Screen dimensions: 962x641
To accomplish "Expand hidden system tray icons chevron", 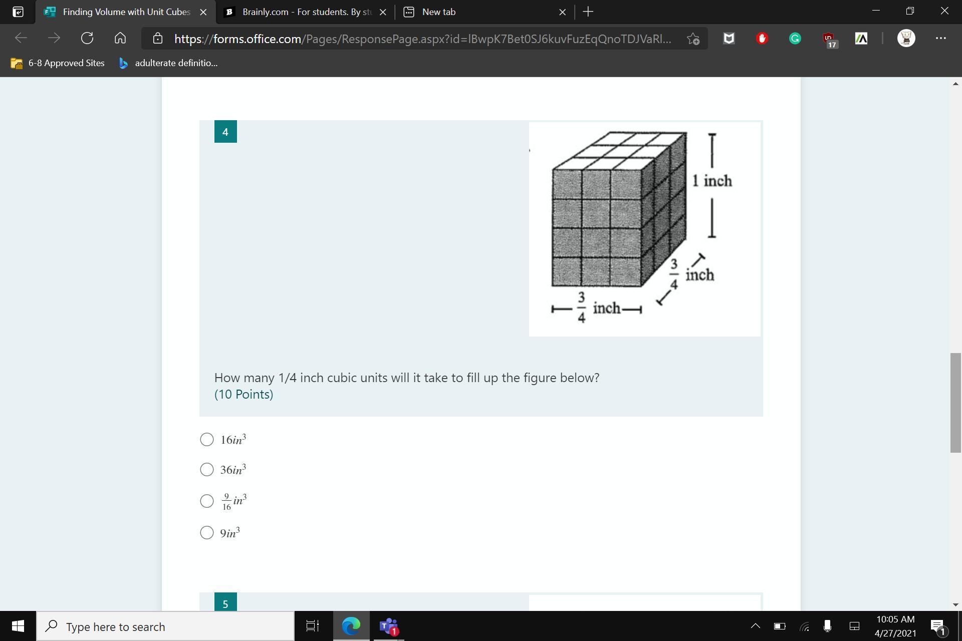I will 755,626.
